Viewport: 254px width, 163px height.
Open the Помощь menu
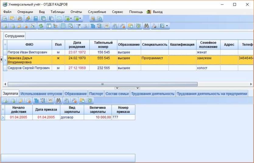pyautogui.click(x=136, y=12)
